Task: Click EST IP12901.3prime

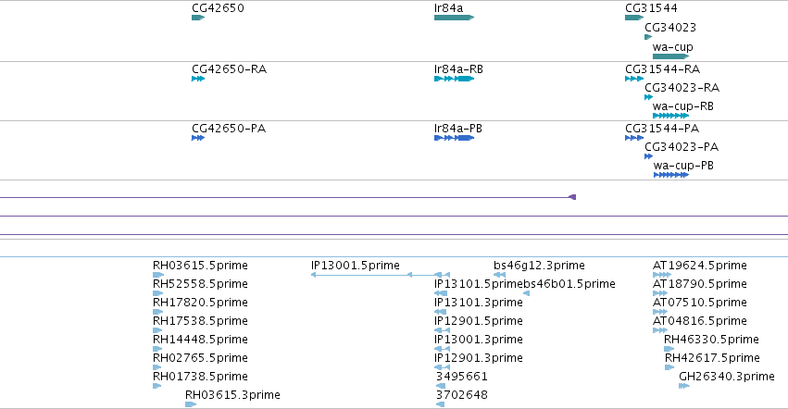Action: point(479,358)
